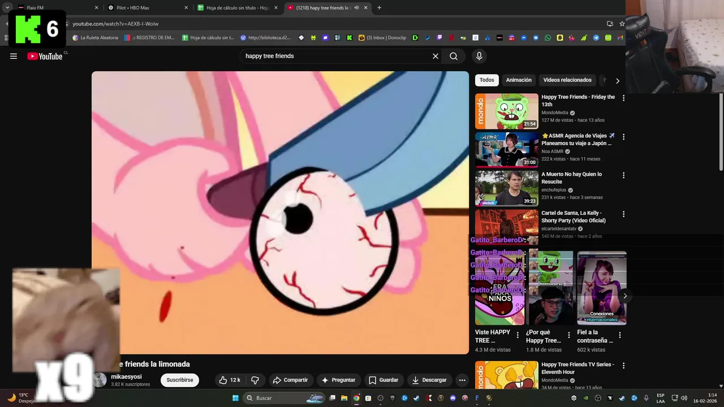Image resolution: width=724 pixels, height=407 pixels.
Task: Open ESP LAA language switcher
Action: tap(661, 398)
